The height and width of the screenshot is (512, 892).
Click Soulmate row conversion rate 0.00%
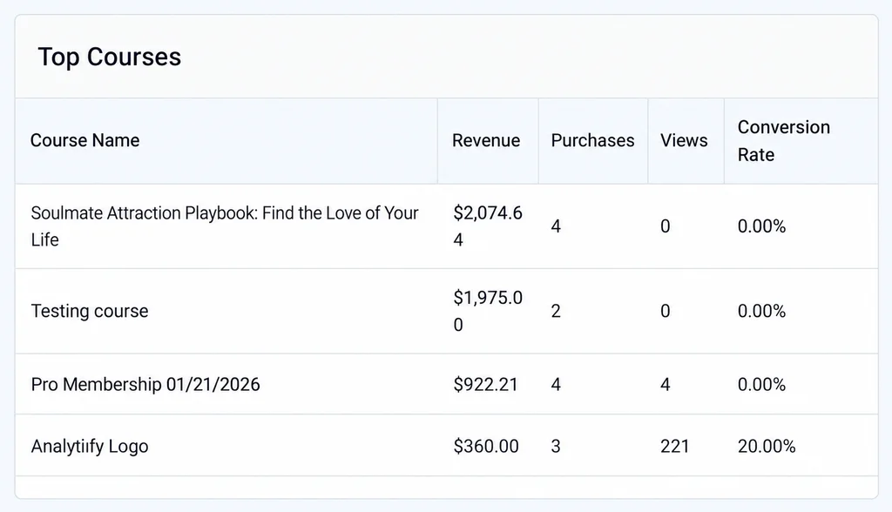coord(761,226)
